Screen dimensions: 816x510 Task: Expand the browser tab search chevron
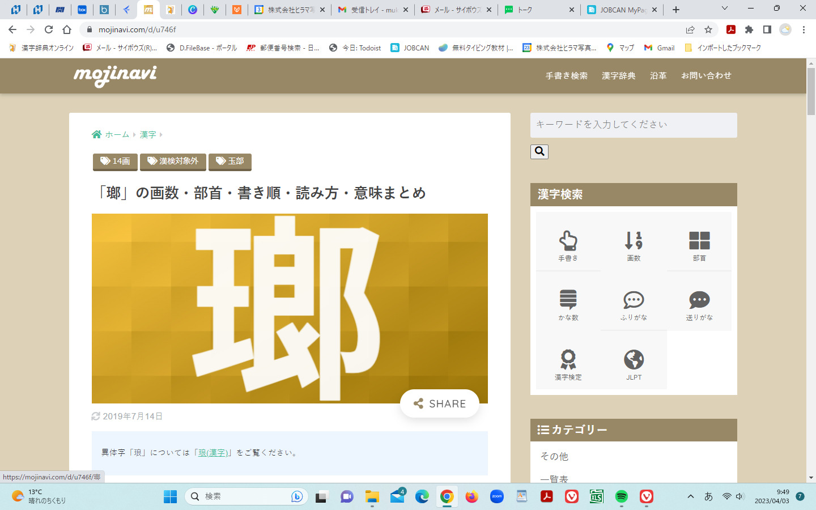[x=725, y=8]
